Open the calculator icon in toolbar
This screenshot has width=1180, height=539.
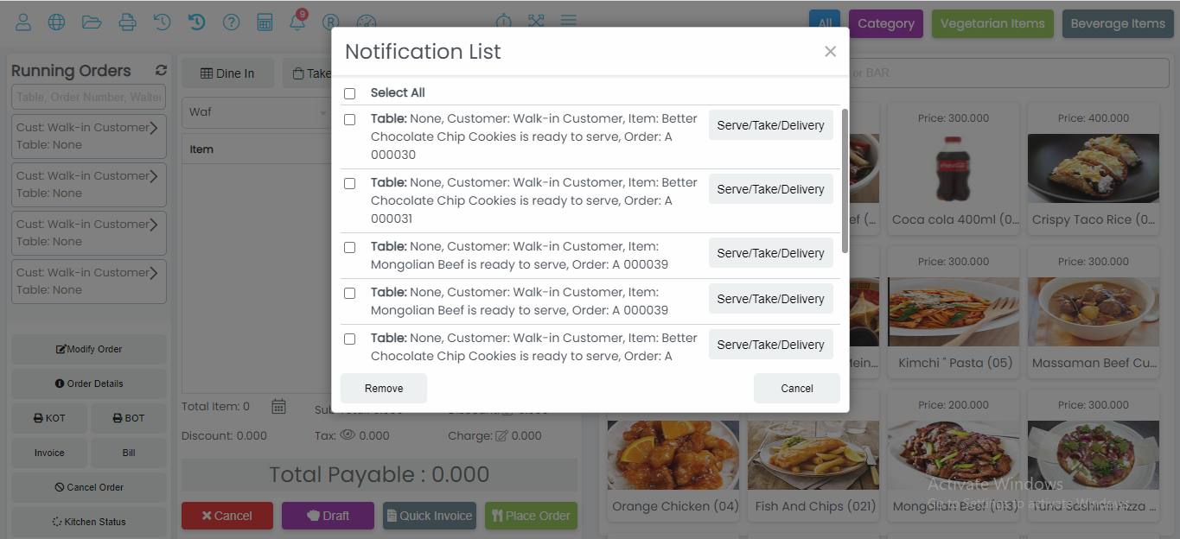pyautogui.click(x=265, y=22)
